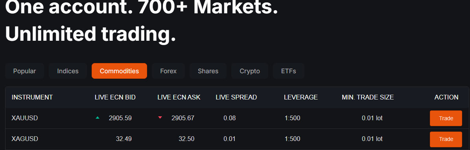
Task: Click the LIVE SPREAD column header
Action: pos(236,97)
